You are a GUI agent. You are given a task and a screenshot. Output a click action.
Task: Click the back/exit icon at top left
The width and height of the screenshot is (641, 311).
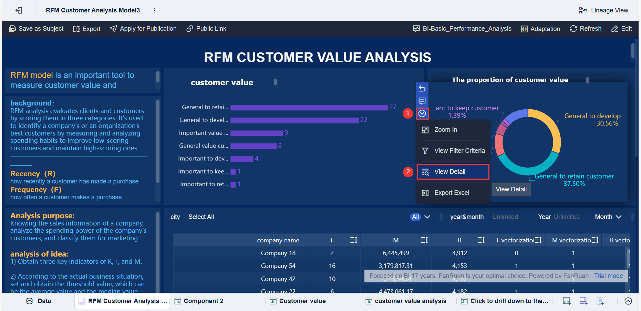click(19, 10)
